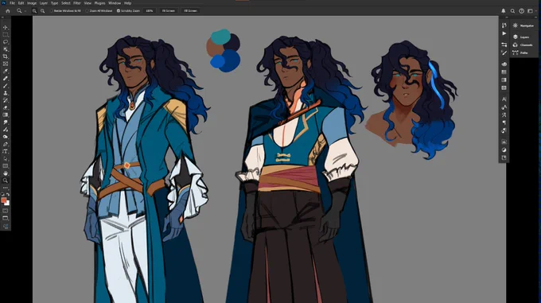
Task: Enable Zoom All Windows checkbox
Action: point(87,11)
